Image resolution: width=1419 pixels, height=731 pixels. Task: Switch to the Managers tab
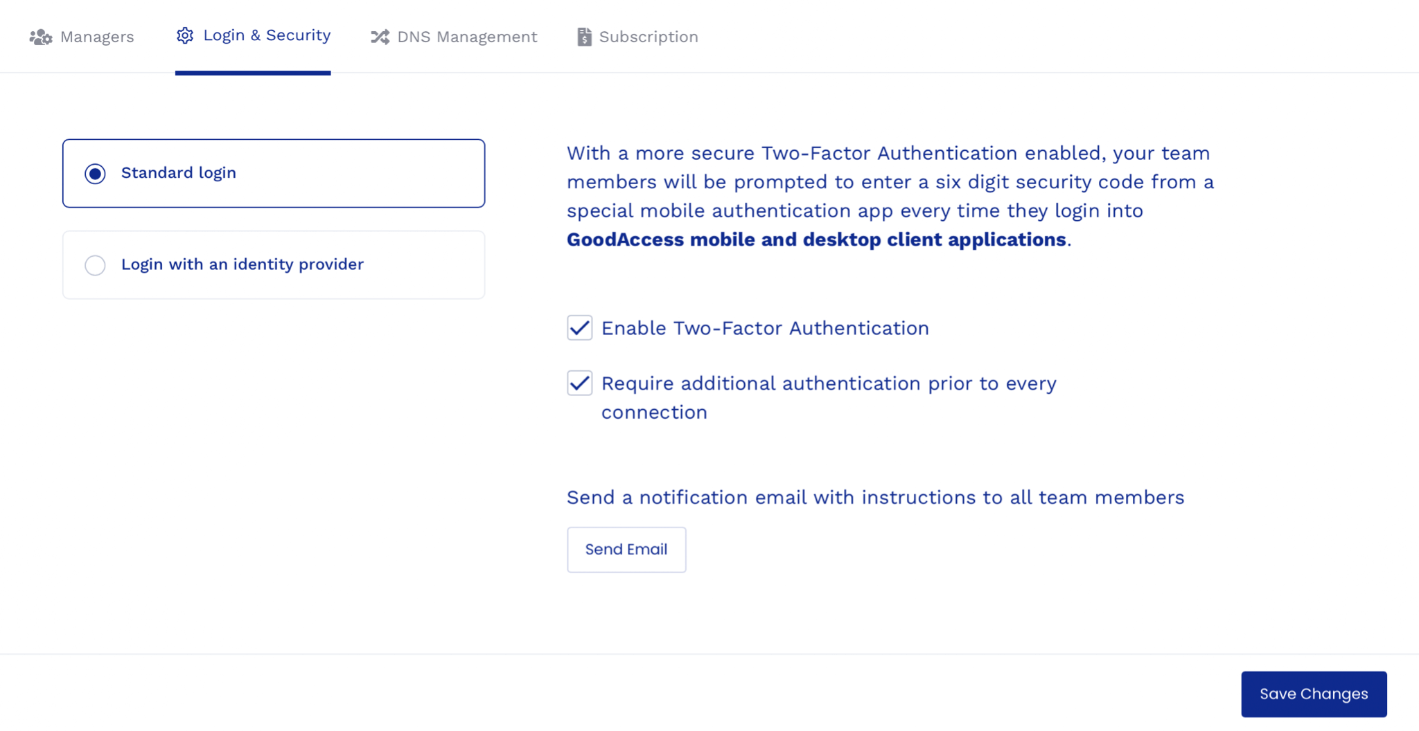(x=82, y=37)
